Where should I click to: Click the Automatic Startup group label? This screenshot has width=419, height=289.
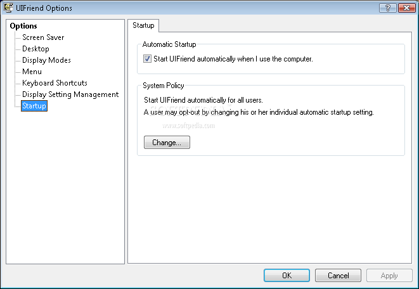(169, 44)
